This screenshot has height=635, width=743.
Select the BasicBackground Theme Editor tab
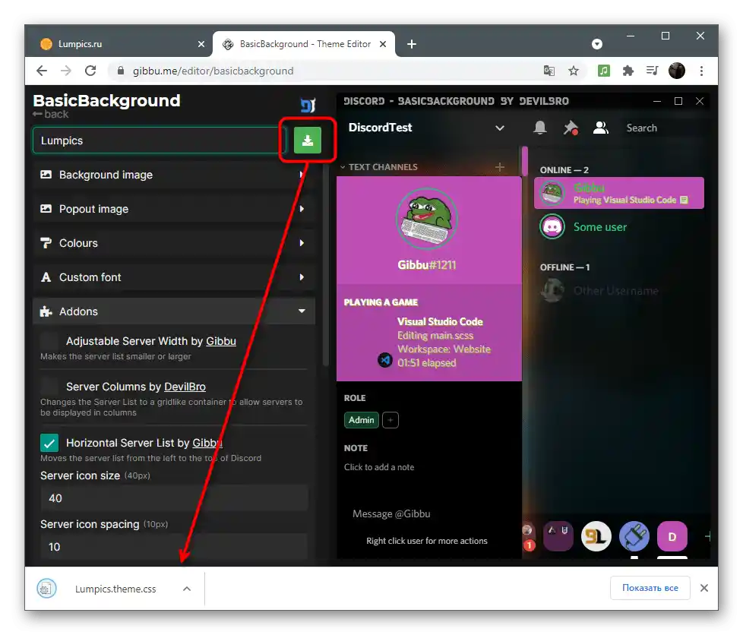point(305,44)
